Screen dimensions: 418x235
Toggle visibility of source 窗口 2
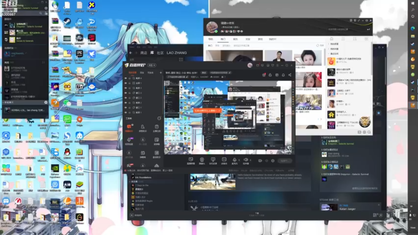click(x=125, y=98)
